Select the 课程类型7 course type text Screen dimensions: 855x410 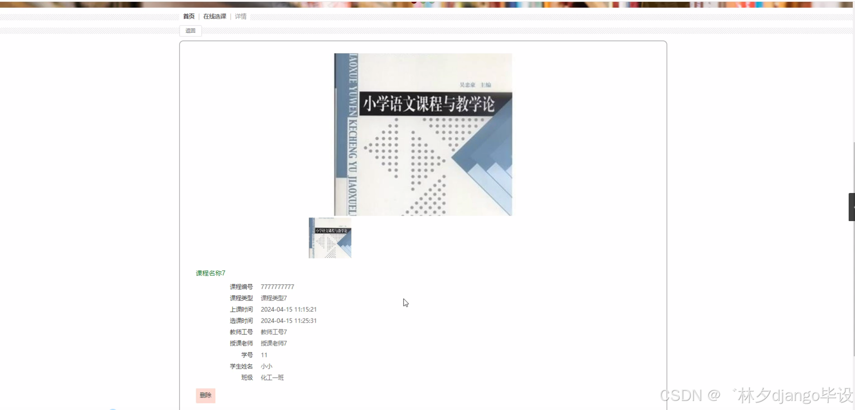click(273, 298)
